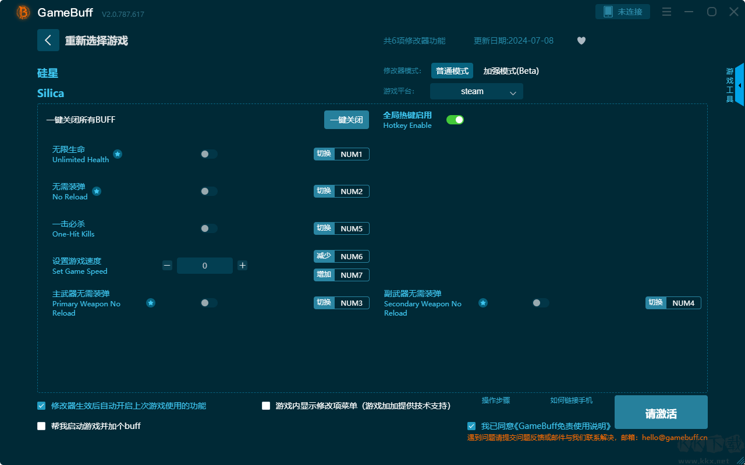745x465 pixels.
Task: Open the hamburger menu in title bar
Action: (667, 12)
